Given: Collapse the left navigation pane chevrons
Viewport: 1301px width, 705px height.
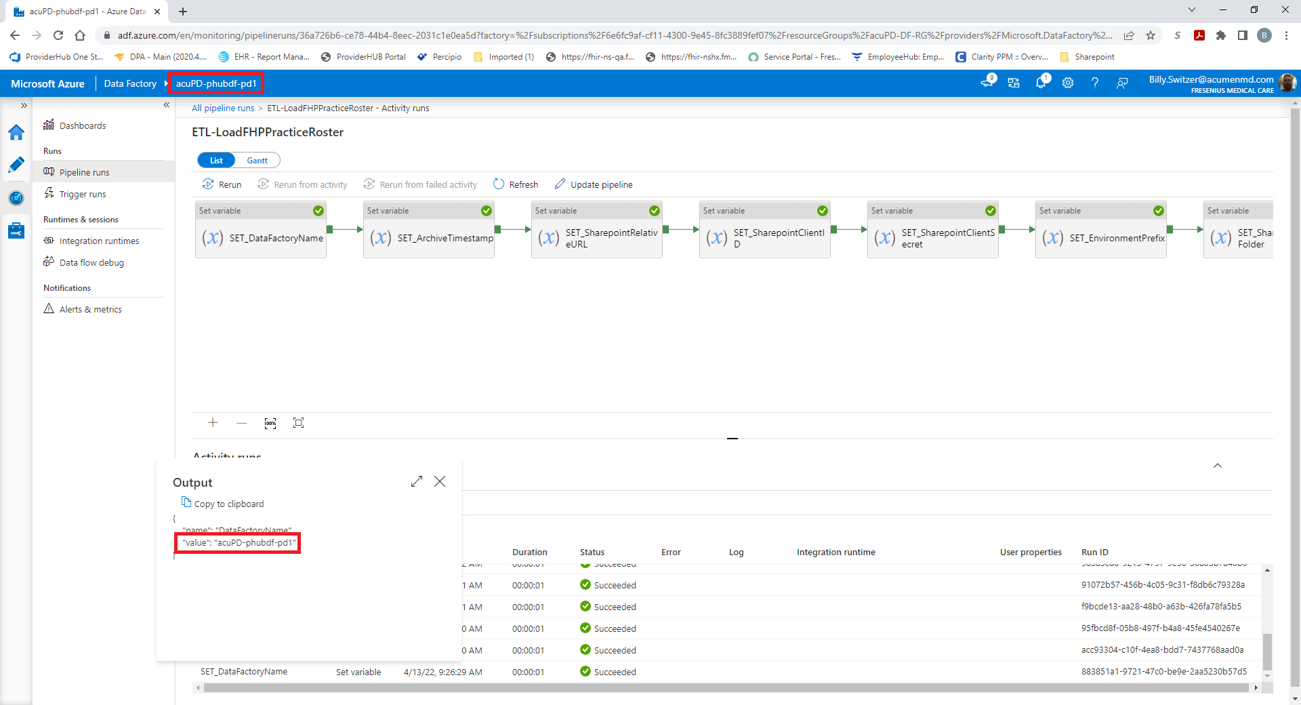Looking at the screenshot, I should (x=167, y=105).
